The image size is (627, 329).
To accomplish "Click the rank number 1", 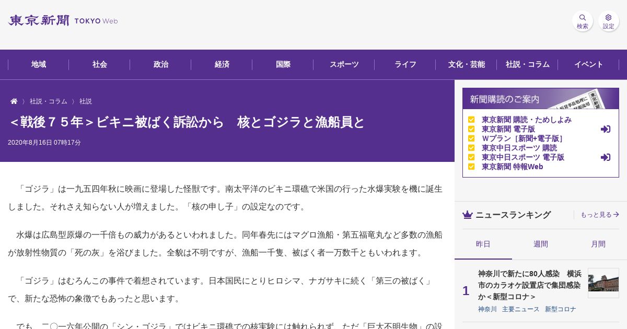I will pyautogui.click(x=466, y=291).
